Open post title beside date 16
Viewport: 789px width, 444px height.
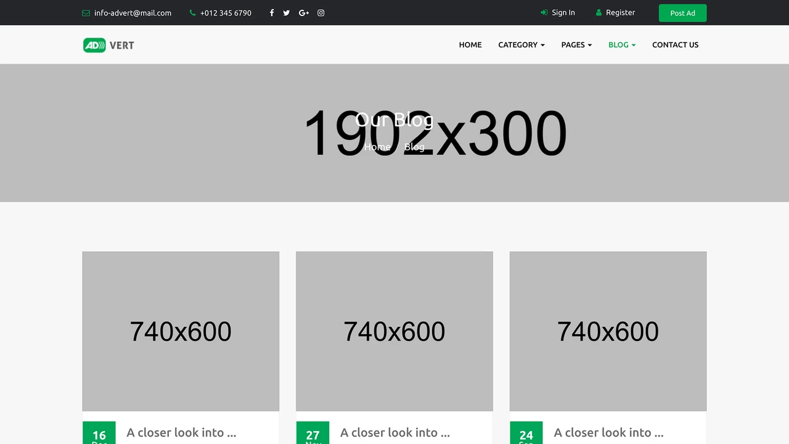pyautogui.click(x=181, y=432)
